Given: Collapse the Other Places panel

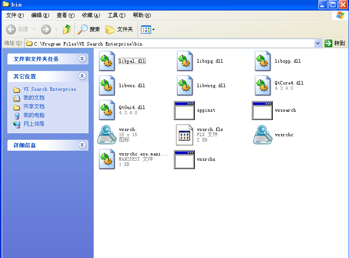Looking at the screenshot, I should 82,76.
